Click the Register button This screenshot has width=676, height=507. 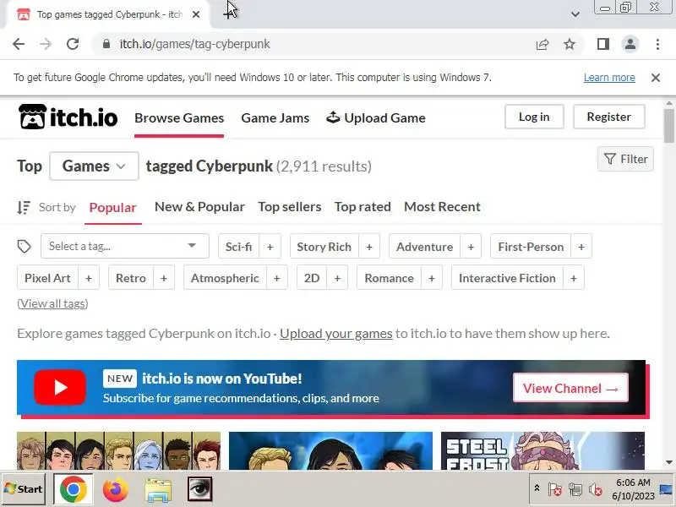608,117
